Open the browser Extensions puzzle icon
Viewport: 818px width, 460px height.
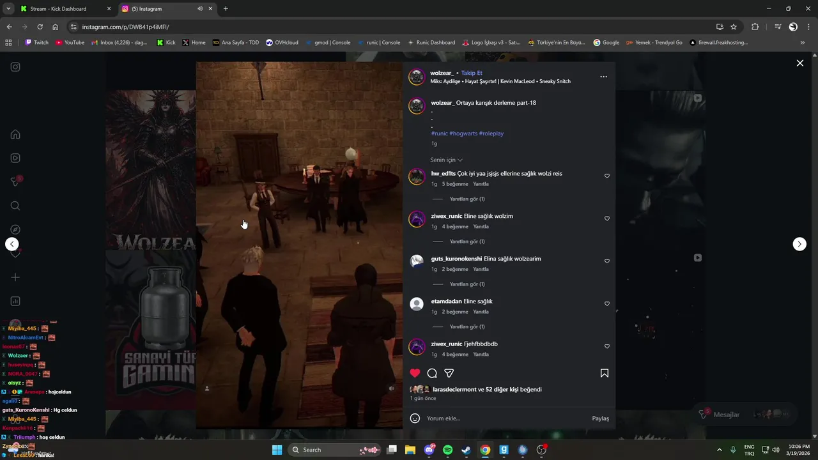pos(755,27)
